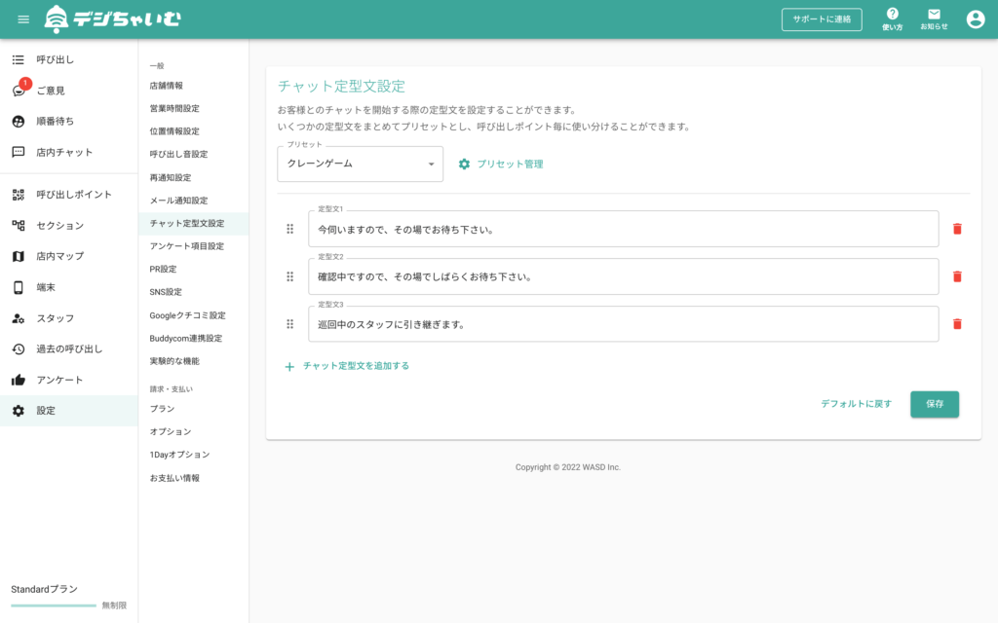This screenshot has height=623, width=998.
Task: Click チャット定型文を追加する
Action: pos(356,366)
